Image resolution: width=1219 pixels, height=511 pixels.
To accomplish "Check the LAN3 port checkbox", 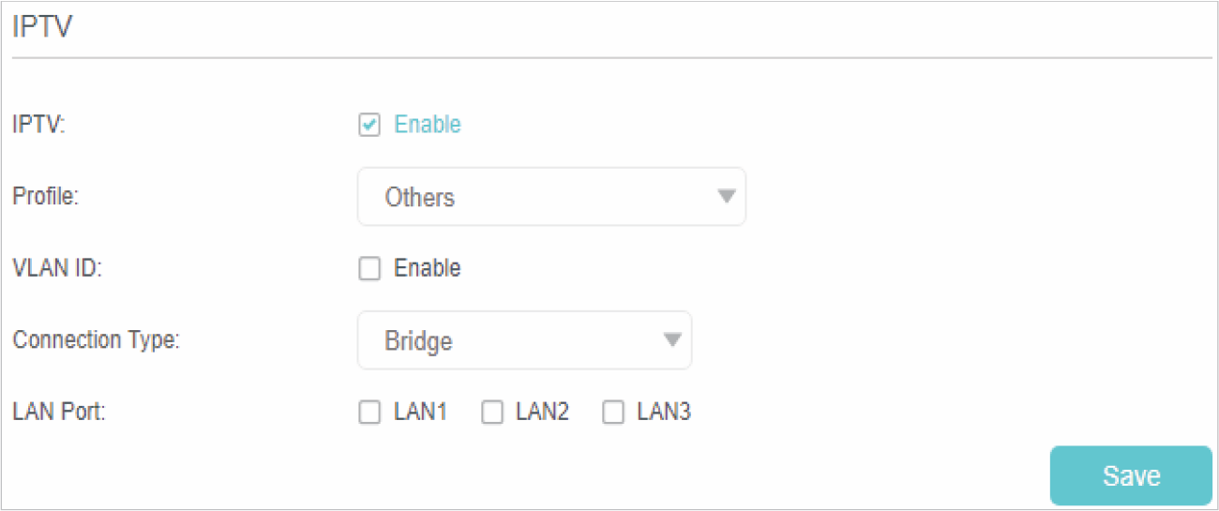I will 613,413.
